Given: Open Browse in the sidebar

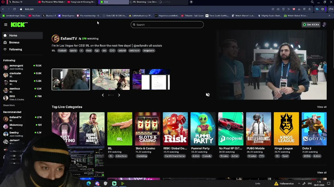Looking at the screenshot, I should (x=22, y=42).
